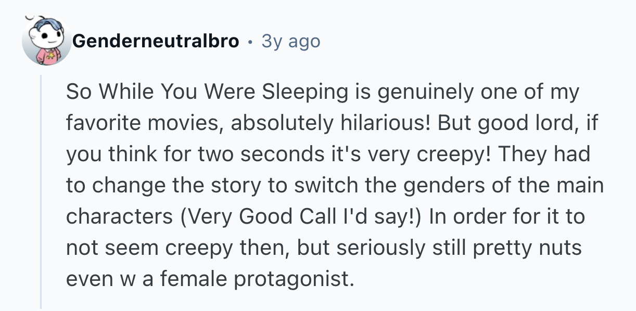The height and width of the screenshot is (311, 636).
Task: Click the phrase "genuinely one of my"
Action: click(486, 93)
